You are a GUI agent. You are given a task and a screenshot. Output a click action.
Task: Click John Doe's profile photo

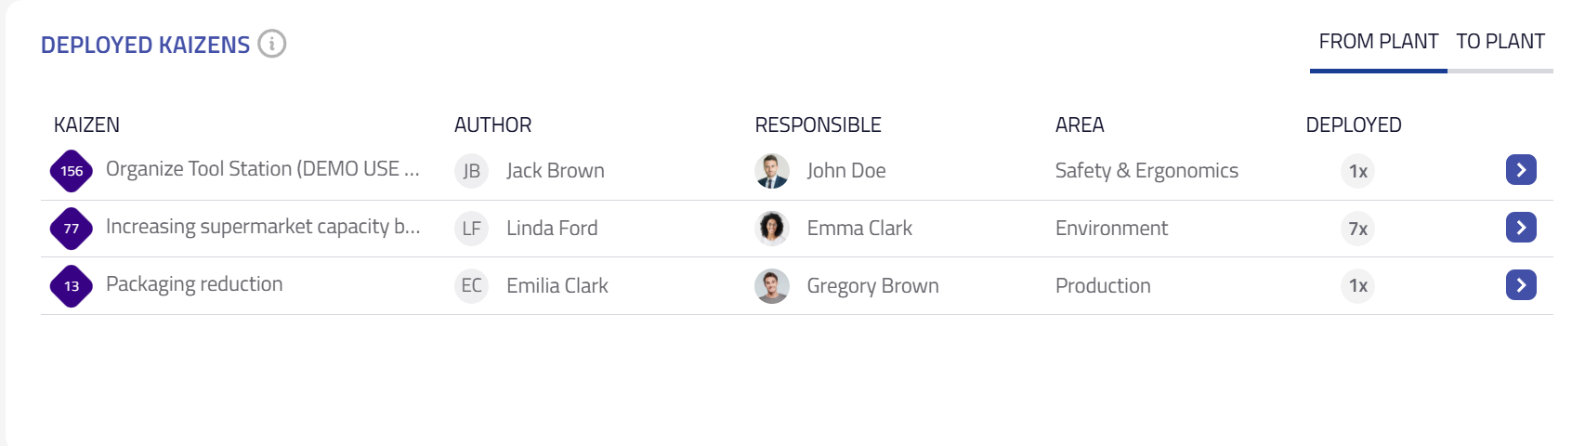[x=772, y=171]
